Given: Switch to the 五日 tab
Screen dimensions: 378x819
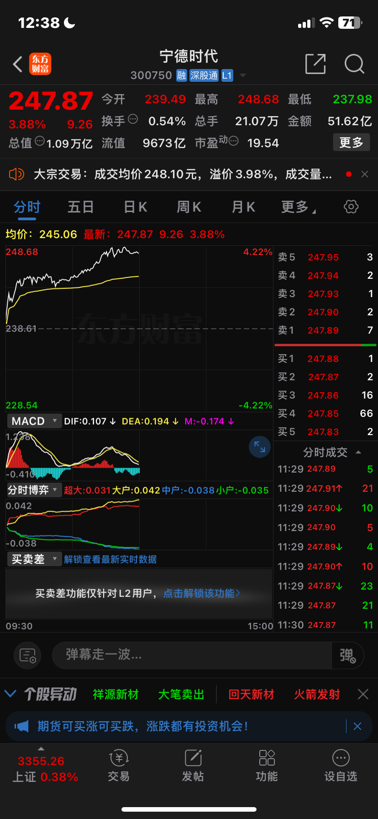Looking at the screenshot, I should (81, 207).
